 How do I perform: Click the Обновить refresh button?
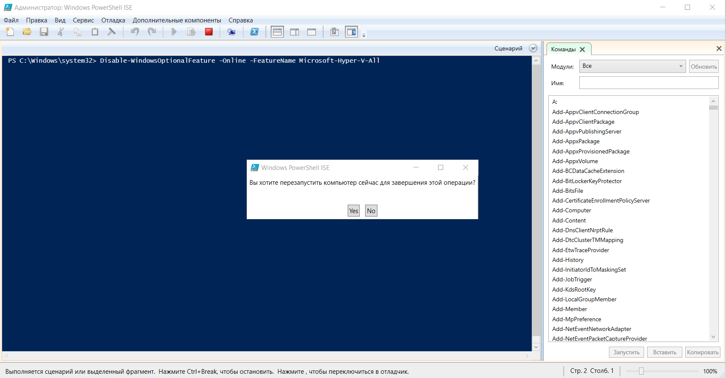click(x=704, y=67)
